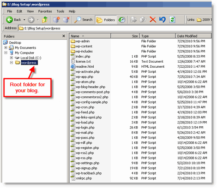Select wp-commentsrss2.php file name
The image size is (217, 188).
click(x=92, y=97)
